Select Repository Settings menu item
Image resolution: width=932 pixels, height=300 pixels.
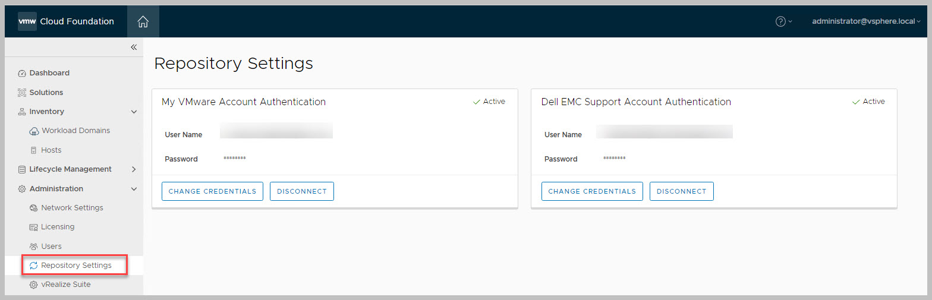[x=76, y=266]
